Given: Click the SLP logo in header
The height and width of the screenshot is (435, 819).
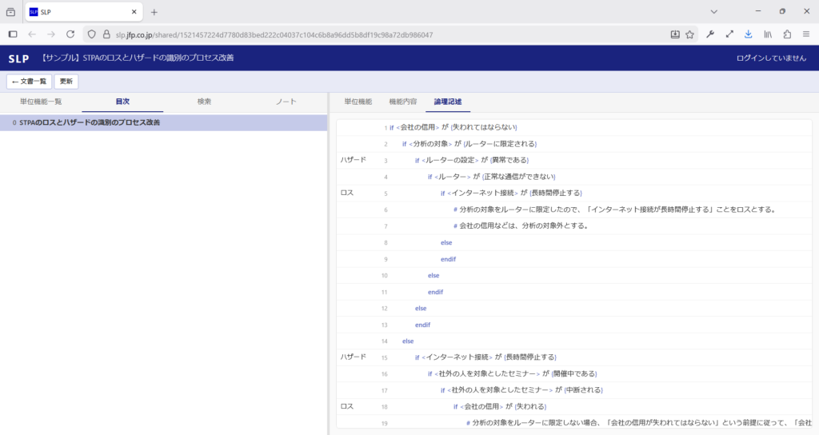Looking at the screenshot, I should [x=18, y=58].
